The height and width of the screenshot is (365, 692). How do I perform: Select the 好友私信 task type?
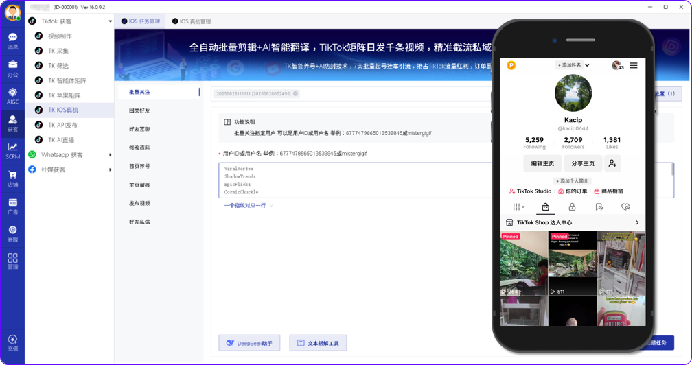pos(139,222)
